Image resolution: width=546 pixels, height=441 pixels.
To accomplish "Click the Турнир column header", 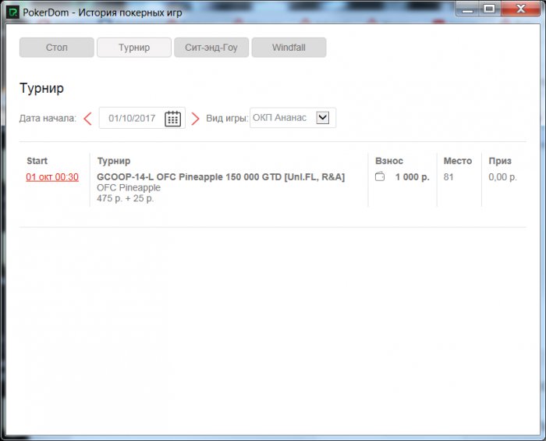I will point(114,161).
